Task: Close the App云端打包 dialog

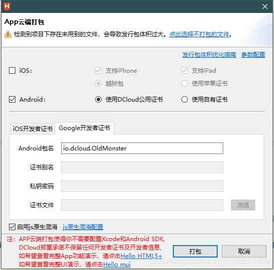Action: pyautogui.click(x=265, y=6)
